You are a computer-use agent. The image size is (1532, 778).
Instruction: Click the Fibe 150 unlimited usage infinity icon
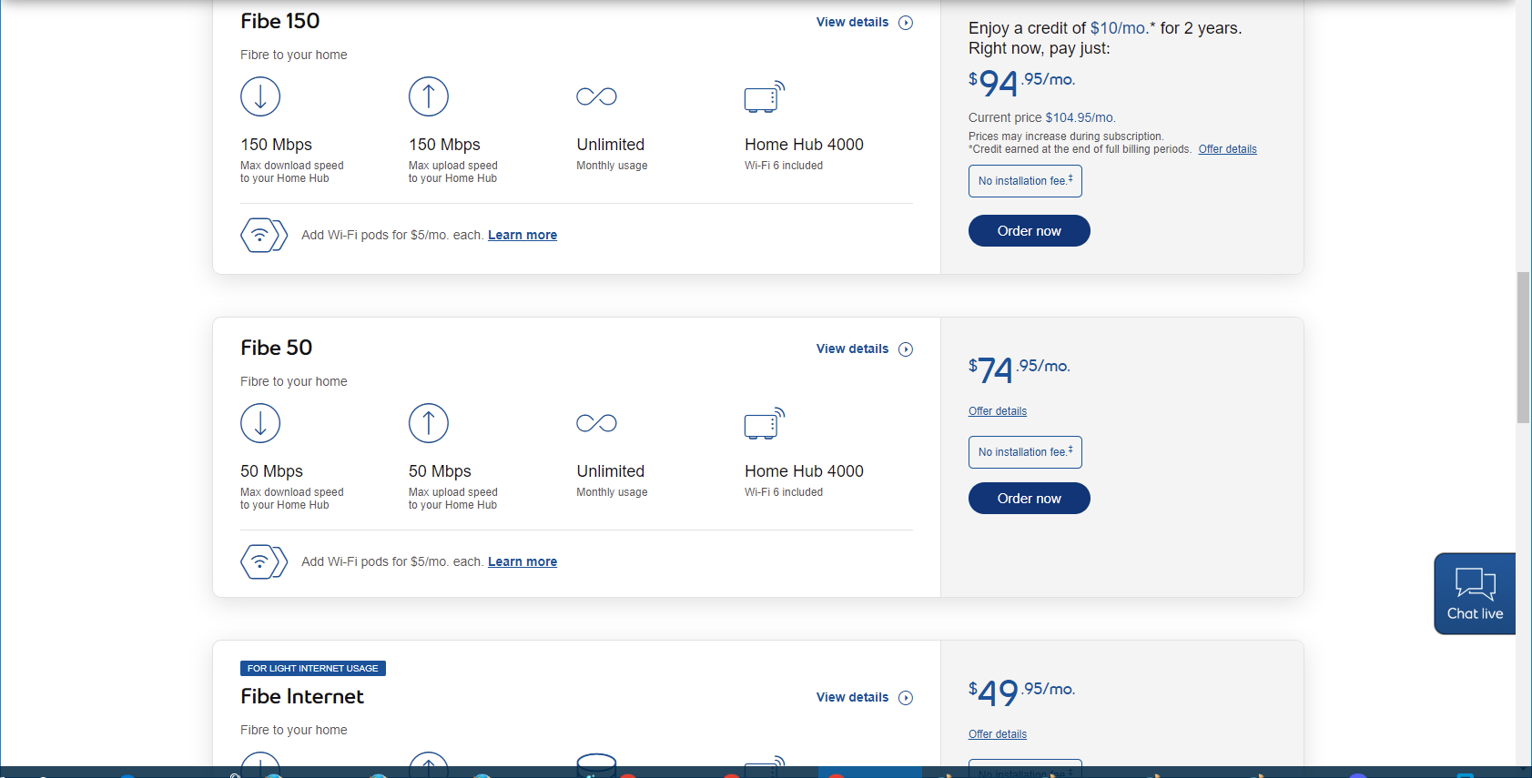click(597, 96)
